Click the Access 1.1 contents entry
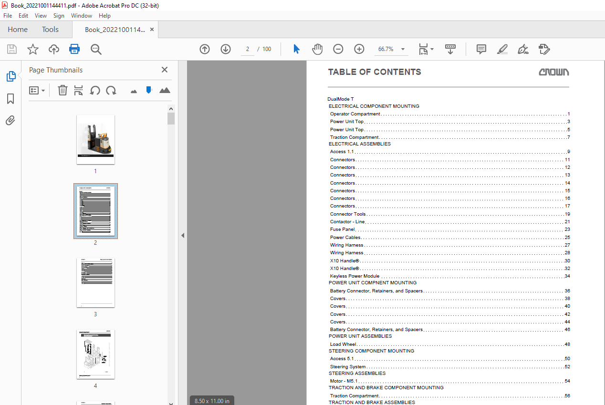The height and width of the screenshot is (405, 605). click(x=450, y=152)
